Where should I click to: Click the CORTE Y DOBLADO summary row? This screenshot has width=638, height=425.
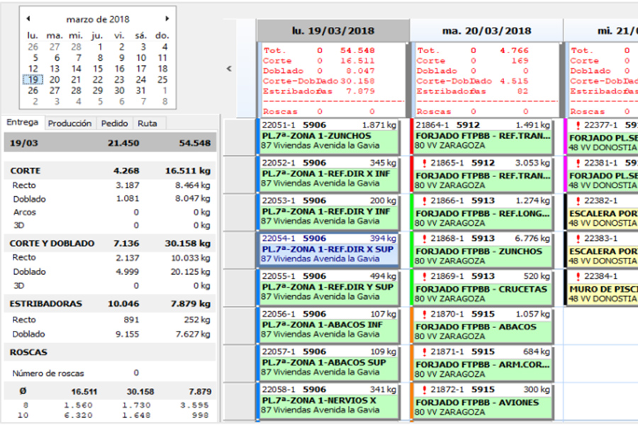(110, 244)
